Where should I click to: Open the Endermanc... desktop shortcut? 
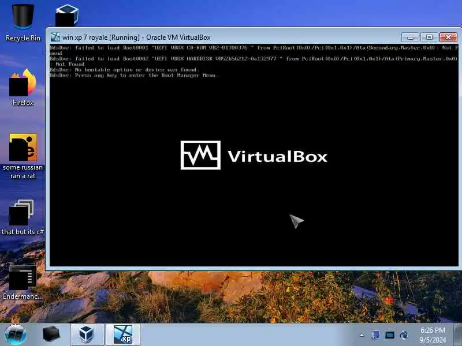[x=23, y=283]
